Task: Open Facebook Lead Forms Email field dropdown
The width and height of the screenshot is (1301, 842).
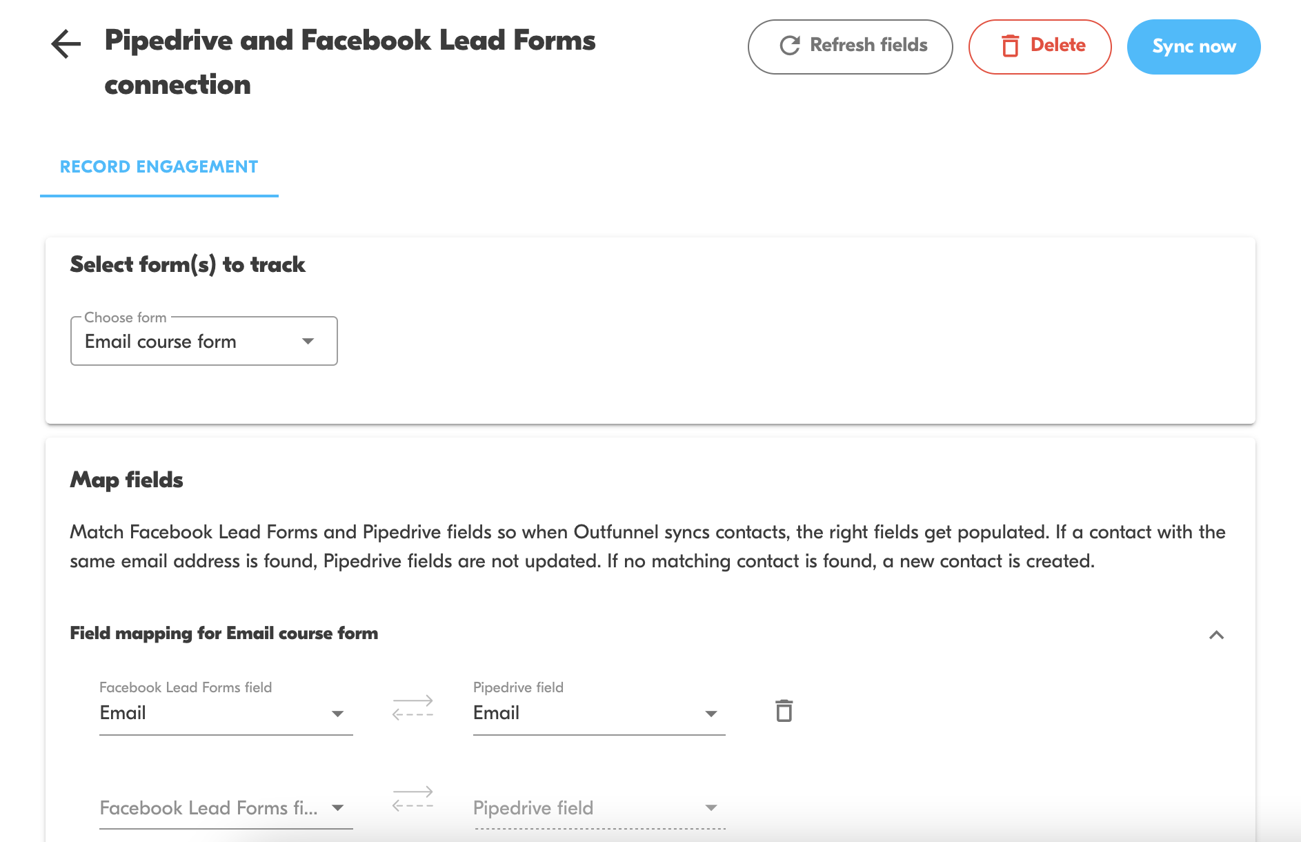Action: click(x=226, y=713)
